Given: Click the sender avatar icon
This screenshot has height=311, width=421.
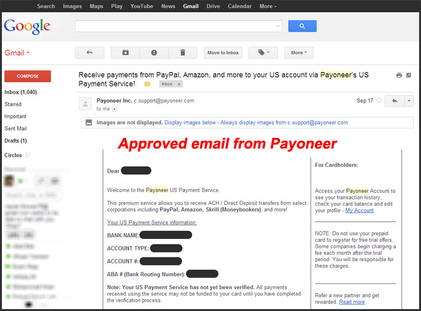Looking at the screenshot, I should pos(85,103).
